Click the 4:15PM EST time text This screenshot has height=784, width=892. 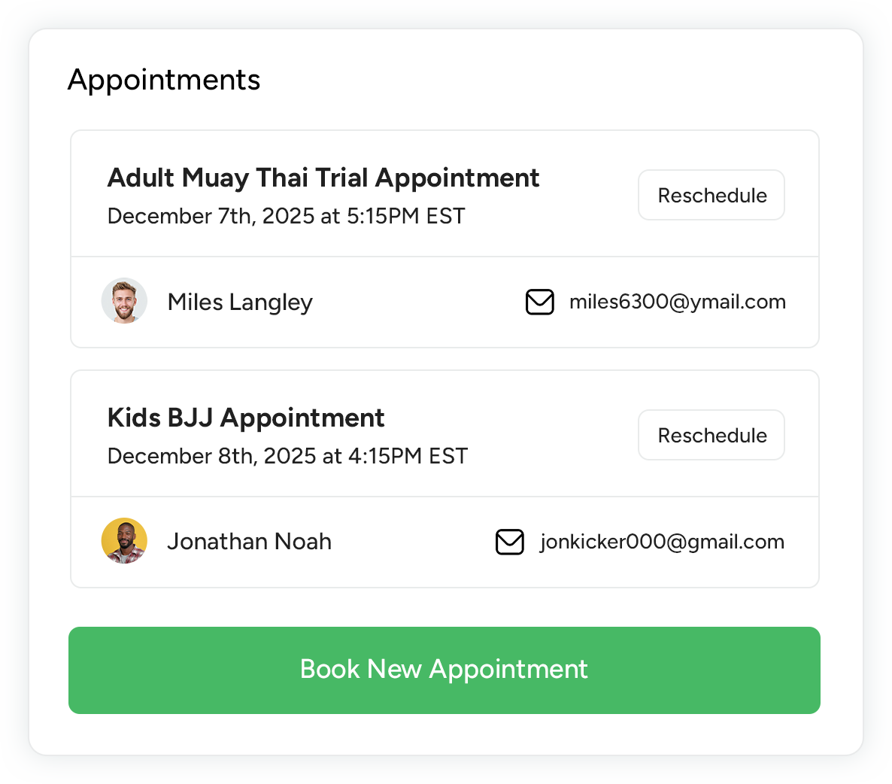click(x=408, y=457)
